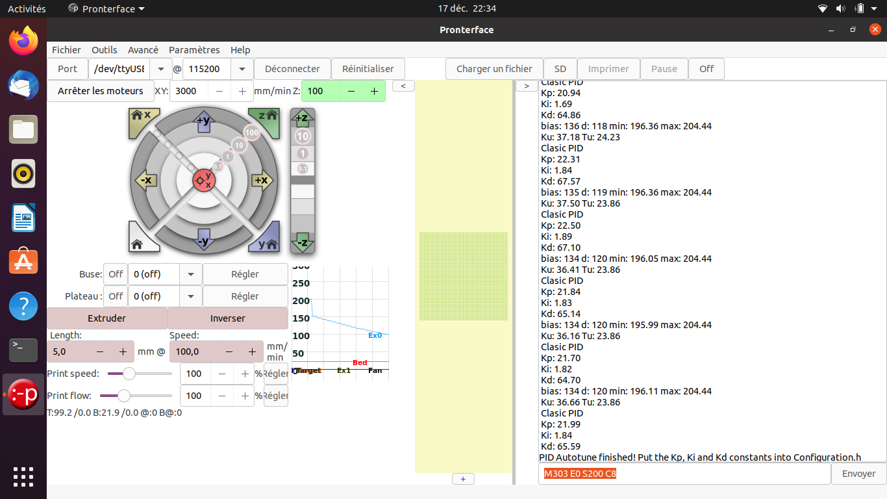This screenshot has height=499, width=887.
Task: Click the volume icon in the top bar
Action: point(841,8)
